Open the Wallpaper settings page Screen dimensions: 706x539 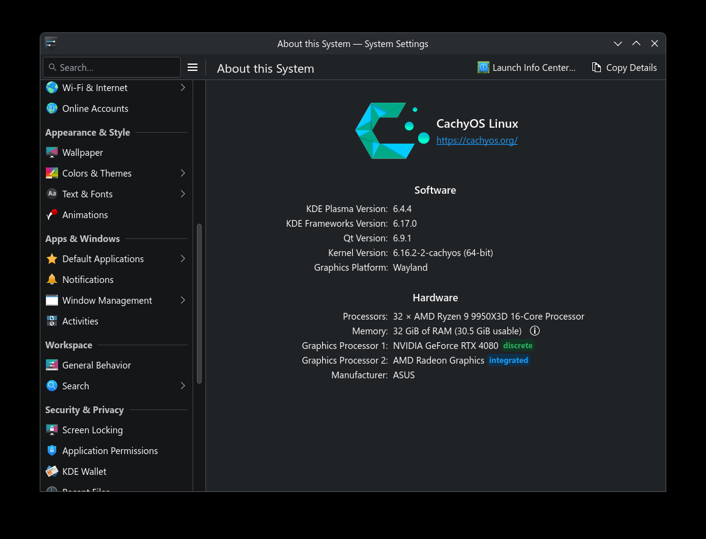[x=117, y=153]
